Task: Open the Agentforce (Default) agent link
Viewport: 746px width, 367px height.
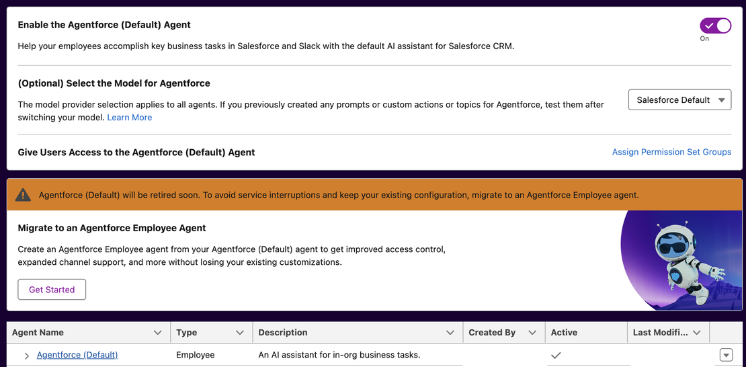Action: pos(77,355)
